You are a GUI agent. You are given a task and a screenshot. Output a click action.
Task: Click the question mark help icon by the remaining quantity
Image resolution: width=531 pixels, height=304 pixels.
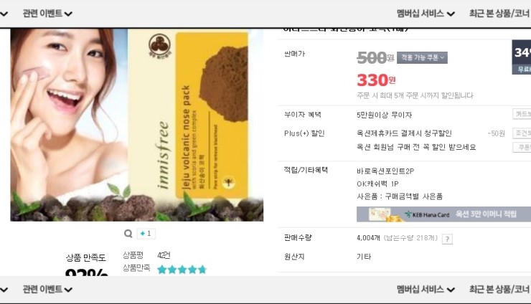click(x=447, y=239)
